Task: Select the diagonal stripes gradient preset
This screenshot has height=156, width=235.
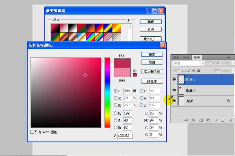Action: click(108, 37)
